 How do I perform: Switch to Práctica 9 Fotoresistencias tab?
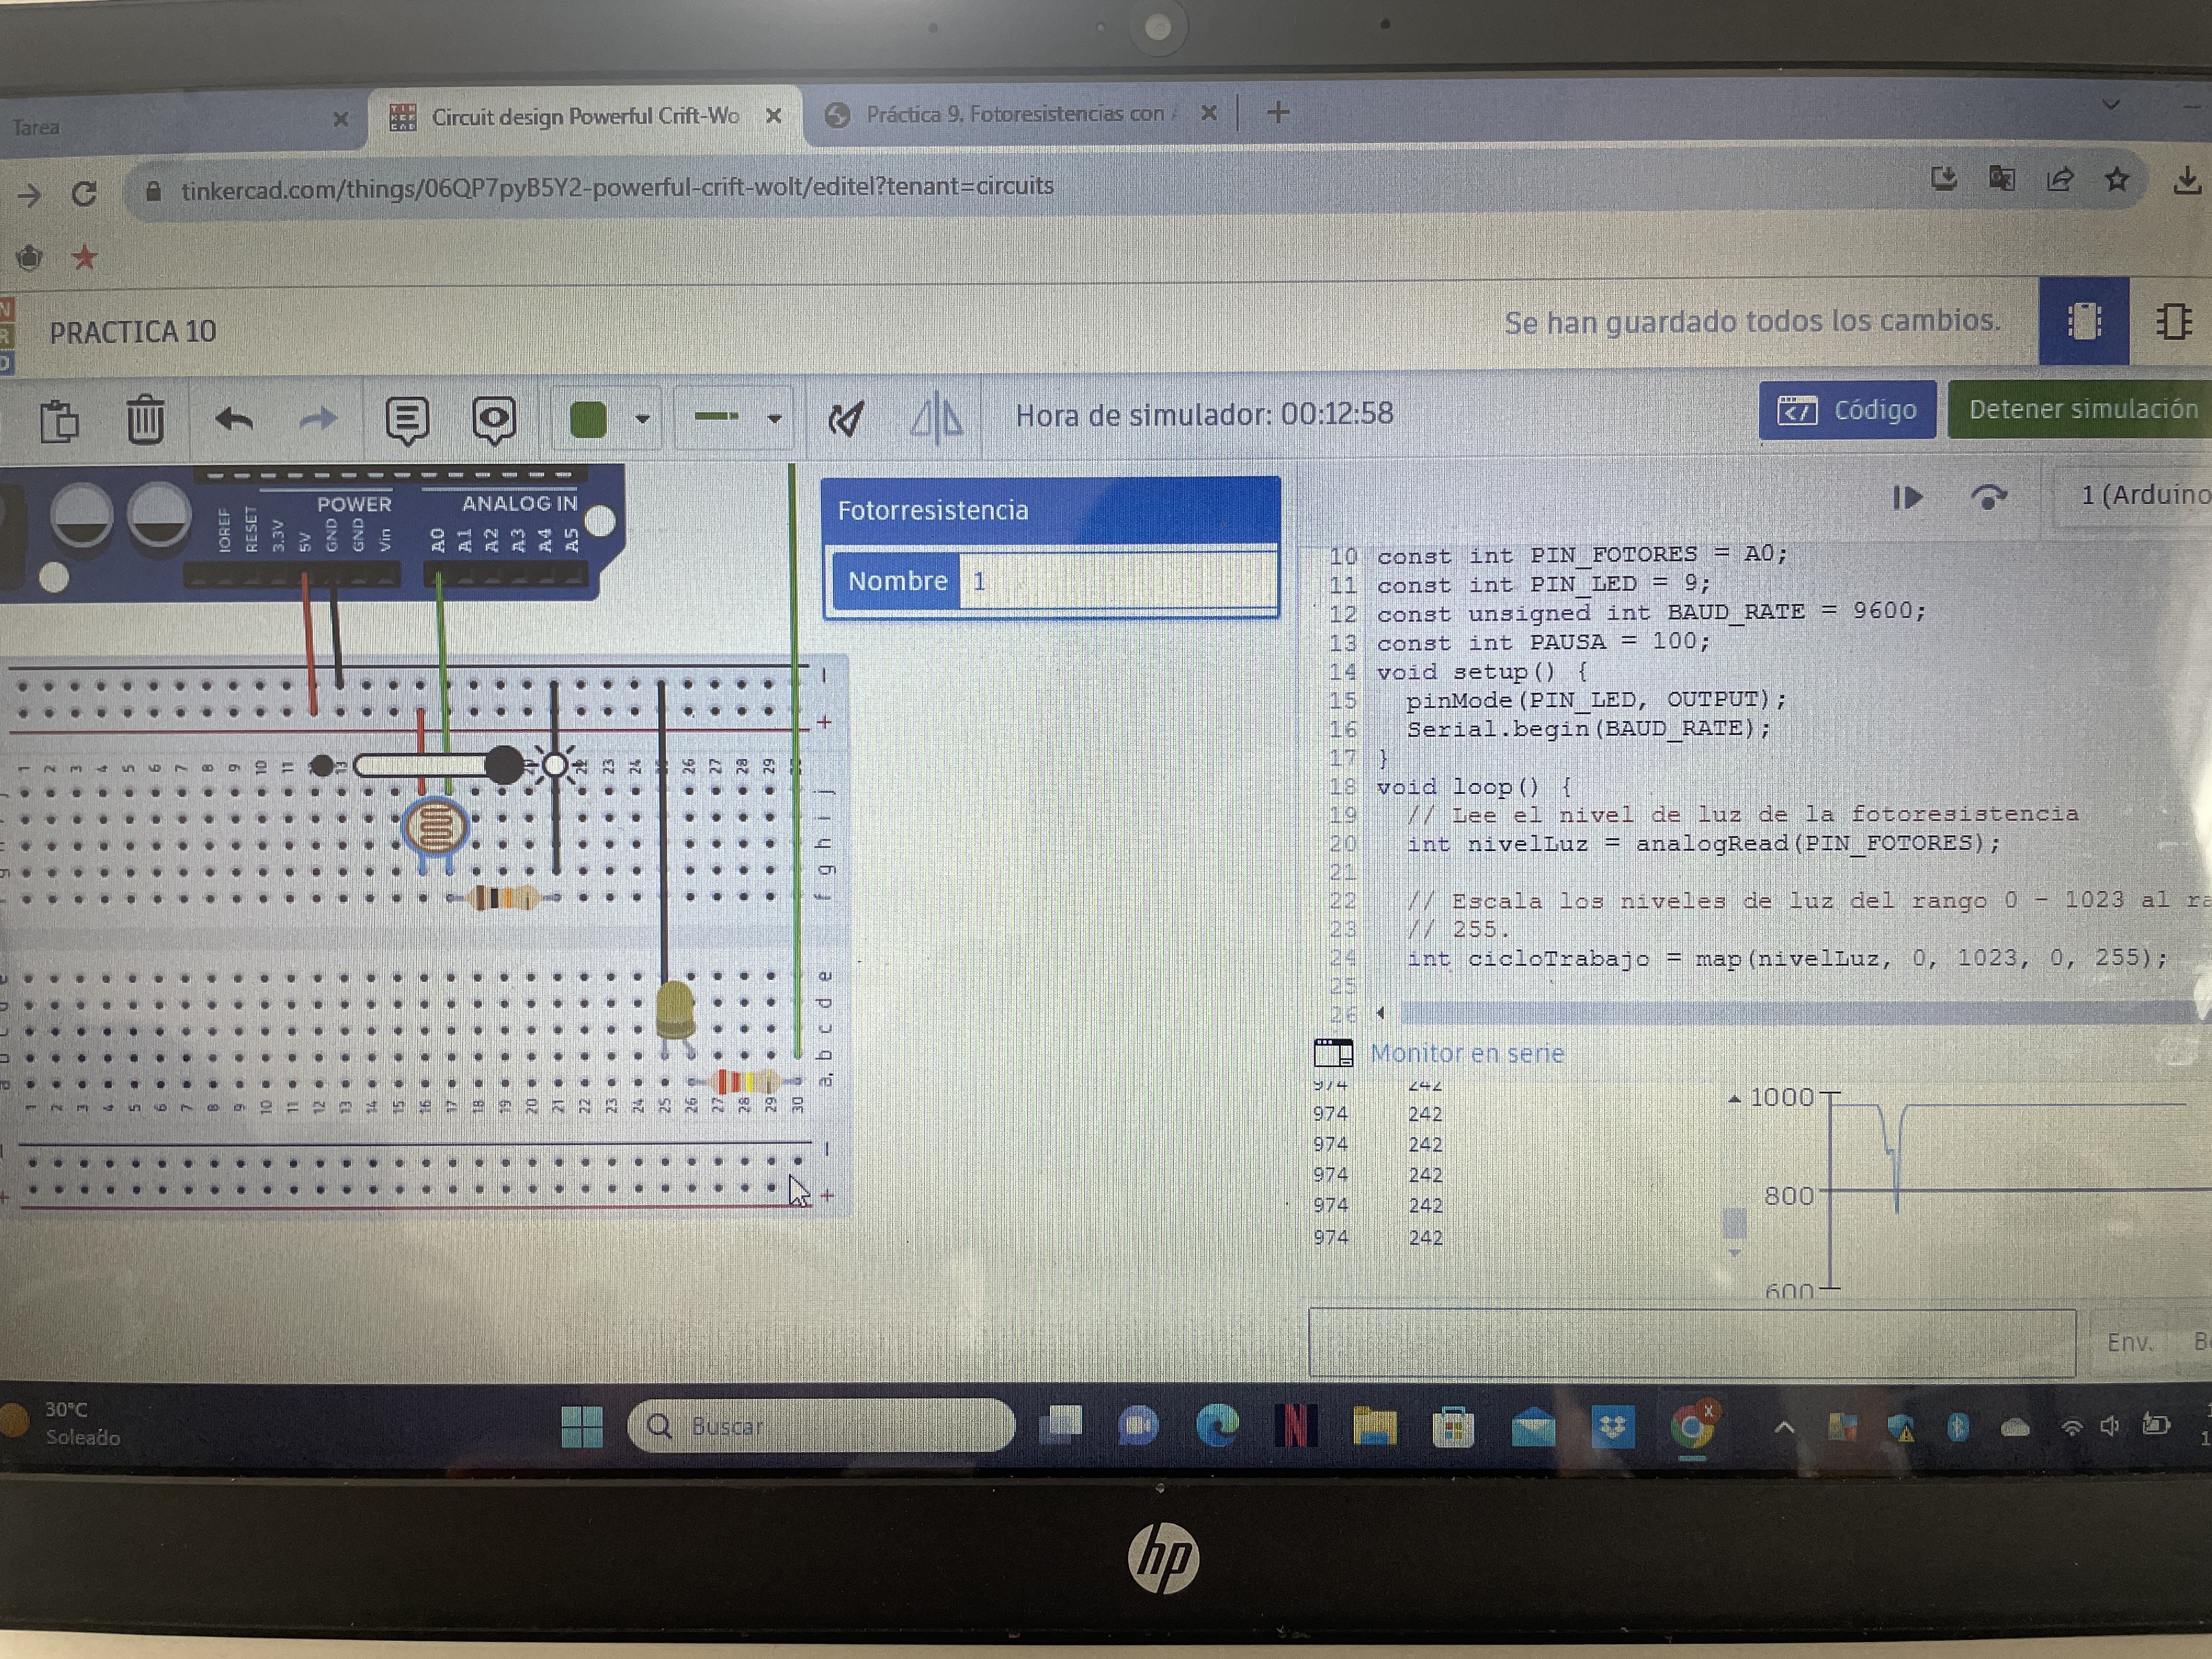pos(1014,114)
